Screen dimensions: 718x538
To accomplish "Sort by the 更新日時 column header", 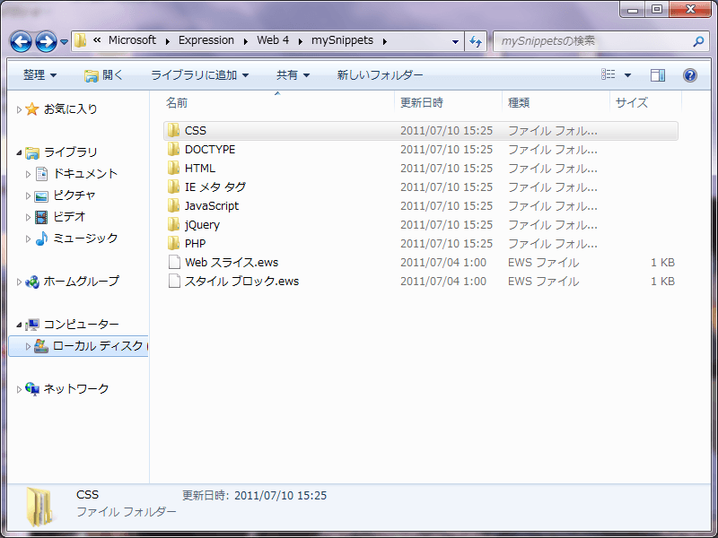I will click(x=448, y=102).
